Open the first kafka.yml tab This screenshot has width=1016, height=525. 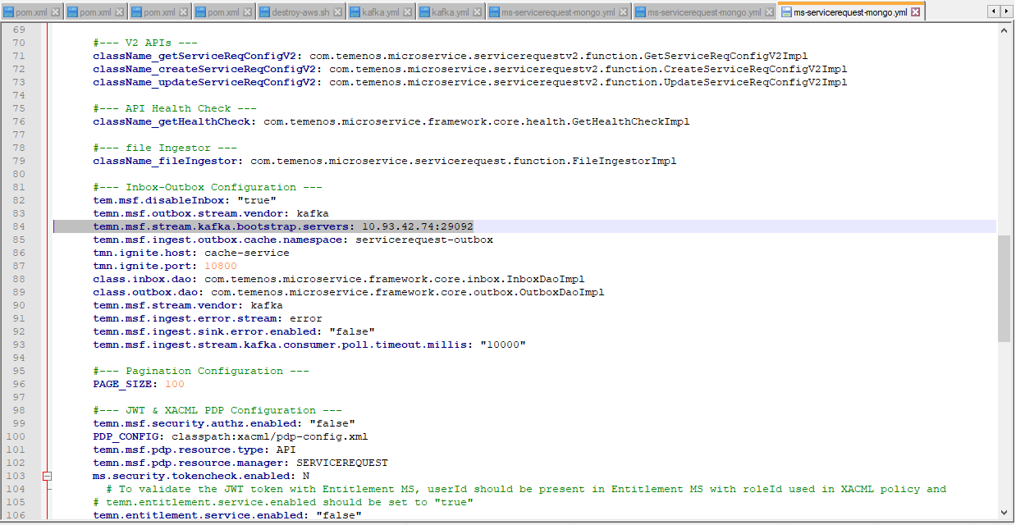(x=375, y=12)
